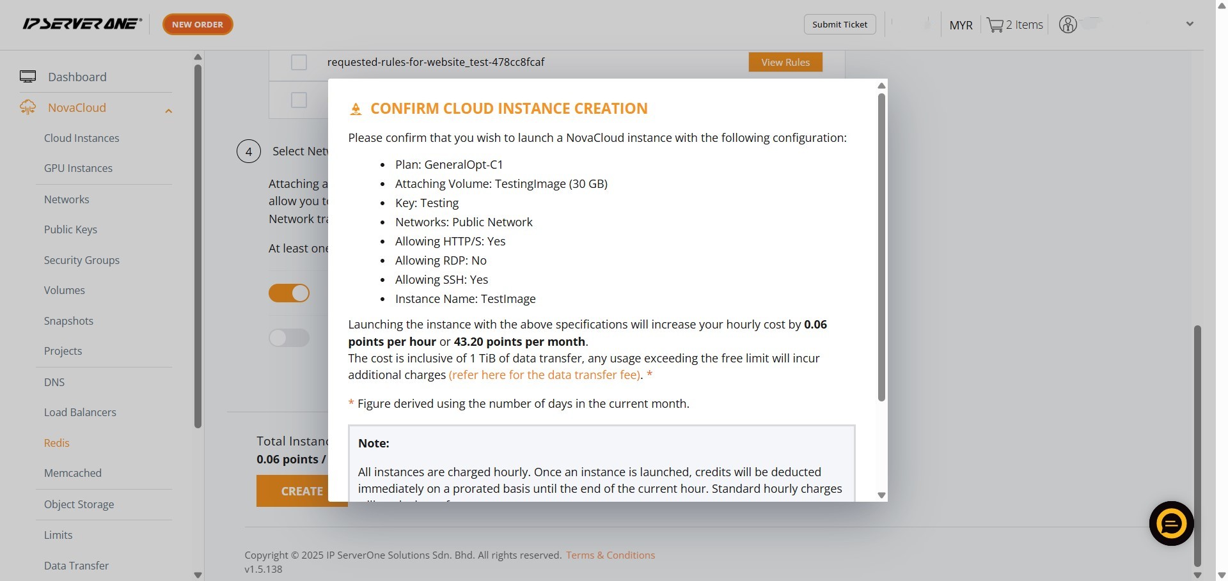Open the MYR currency selector
Image resolution: width=1228 pixels, height=581 pixels.
(961, 25)
